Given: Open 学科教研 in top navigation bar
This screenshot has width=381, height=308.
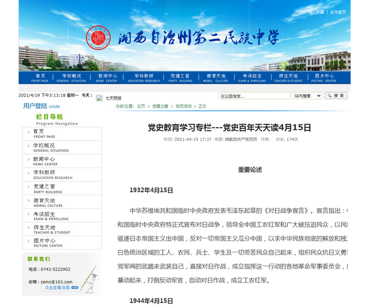Looking at the screenshot, I should 144,78.
